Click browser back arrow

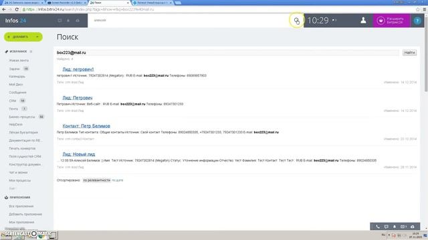coord(4,9)
